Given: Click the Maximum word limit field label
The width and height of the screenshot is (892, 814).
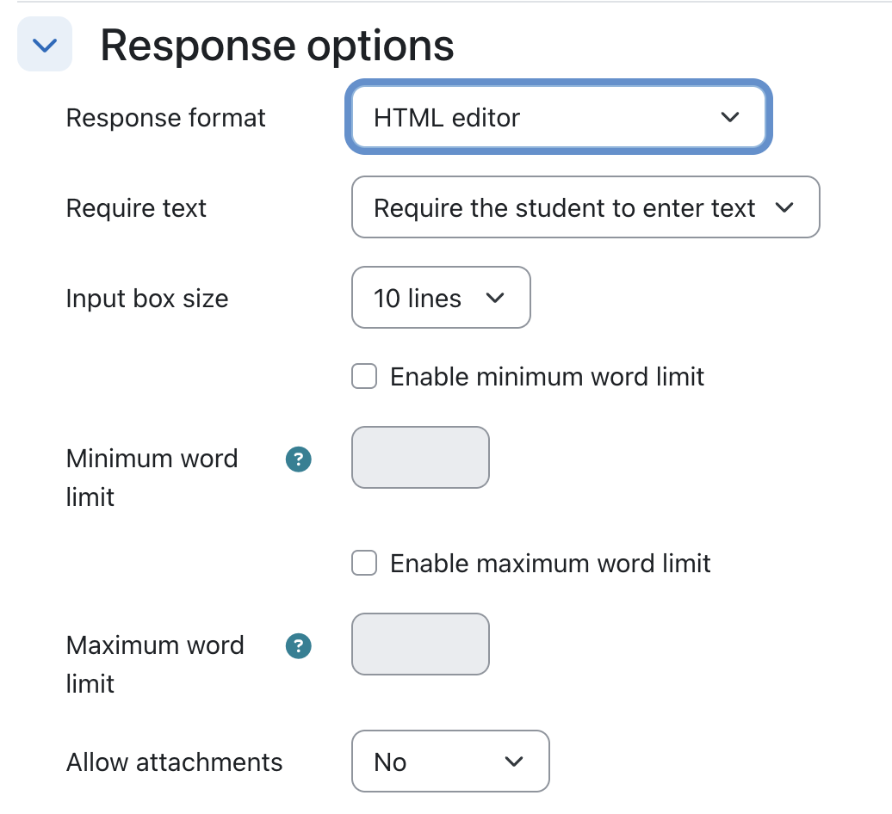Looking at the screenshot, I should [x=155, y=664].
